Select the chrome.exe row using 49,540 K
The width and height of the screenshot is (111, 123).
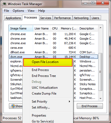(x=53, y=39)
